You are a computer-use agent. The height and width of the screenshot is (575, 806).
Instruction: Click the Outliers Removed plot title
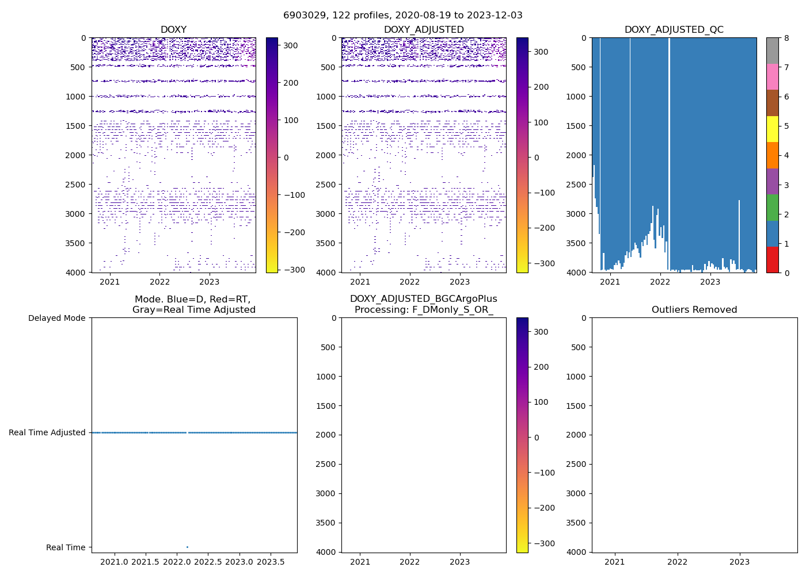click(x=694, y=310)
